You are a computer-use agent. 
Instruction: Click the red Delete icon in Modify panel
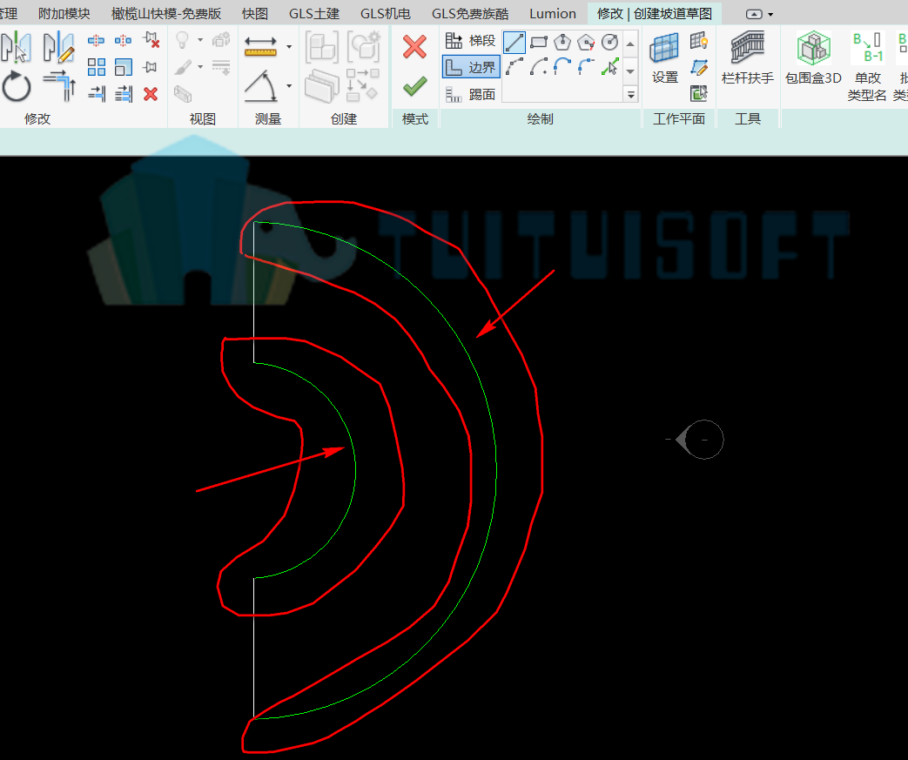(x=151, y=94)
